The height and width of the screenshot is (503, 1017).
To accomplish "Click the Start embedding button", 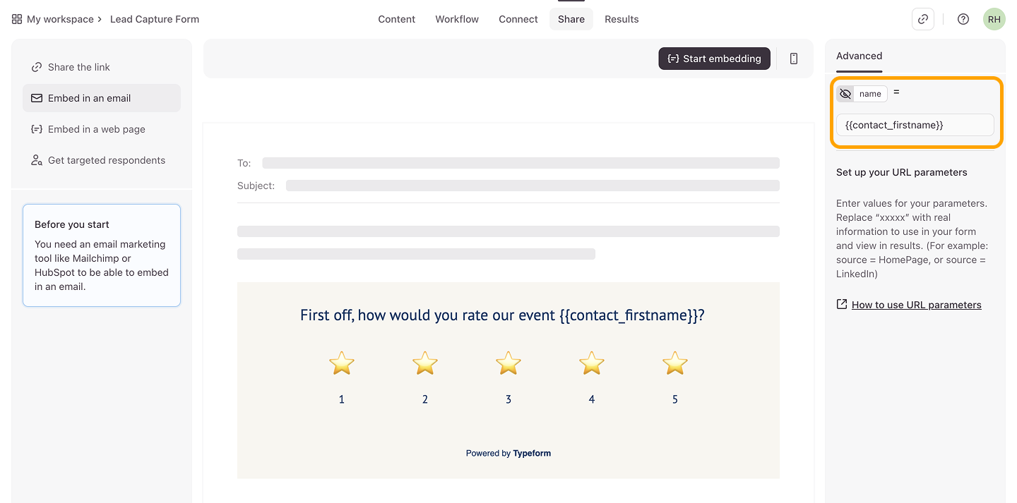I will tap(714, 59).
